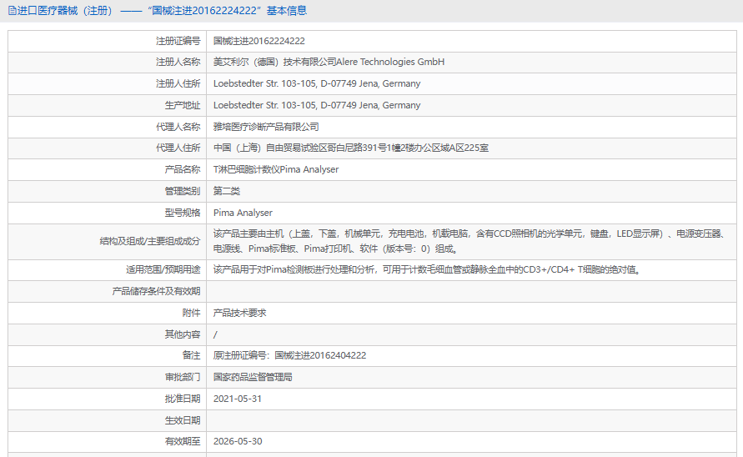Click the header title 进口医疗器械（注册）基本信息
This screenshot has height=457, width=743.
point(162,11)
